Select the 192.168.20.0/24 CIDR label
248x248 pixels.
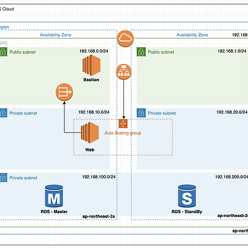click(232, 112)
